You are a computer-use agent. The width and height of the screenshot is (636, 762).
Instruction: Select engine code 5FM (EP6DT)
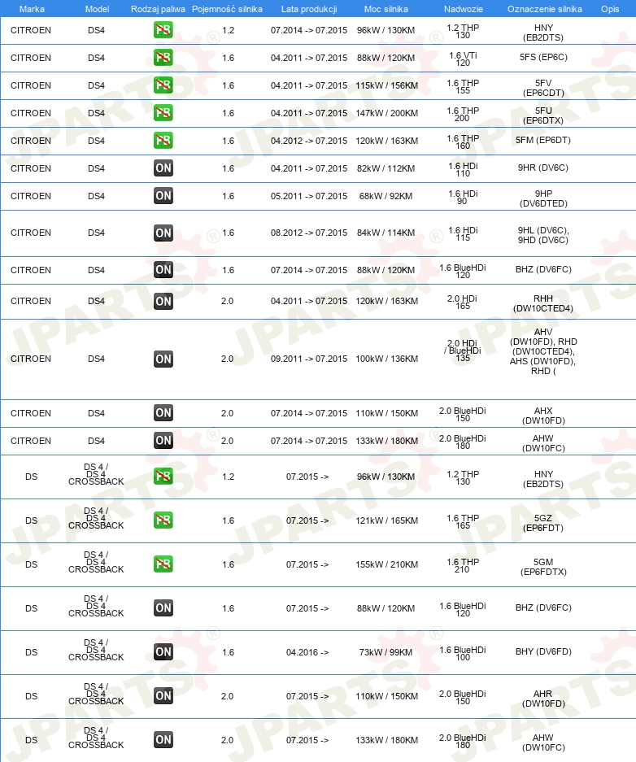(x=543, y=141)
